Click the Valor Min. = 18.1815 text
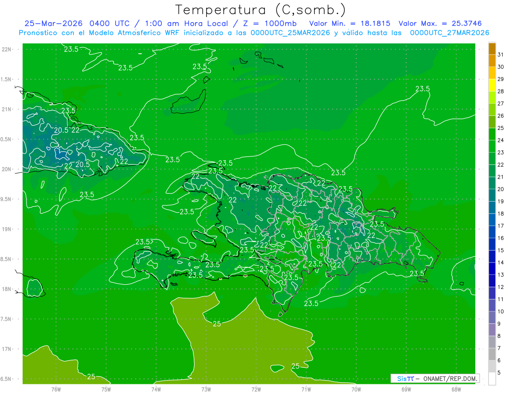The image size is (512, 395). click(x=349, y=23)
